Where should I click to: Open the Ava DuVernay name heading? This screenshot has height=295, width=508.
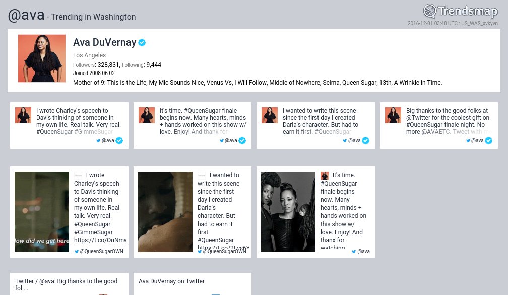tap(105, 42)
